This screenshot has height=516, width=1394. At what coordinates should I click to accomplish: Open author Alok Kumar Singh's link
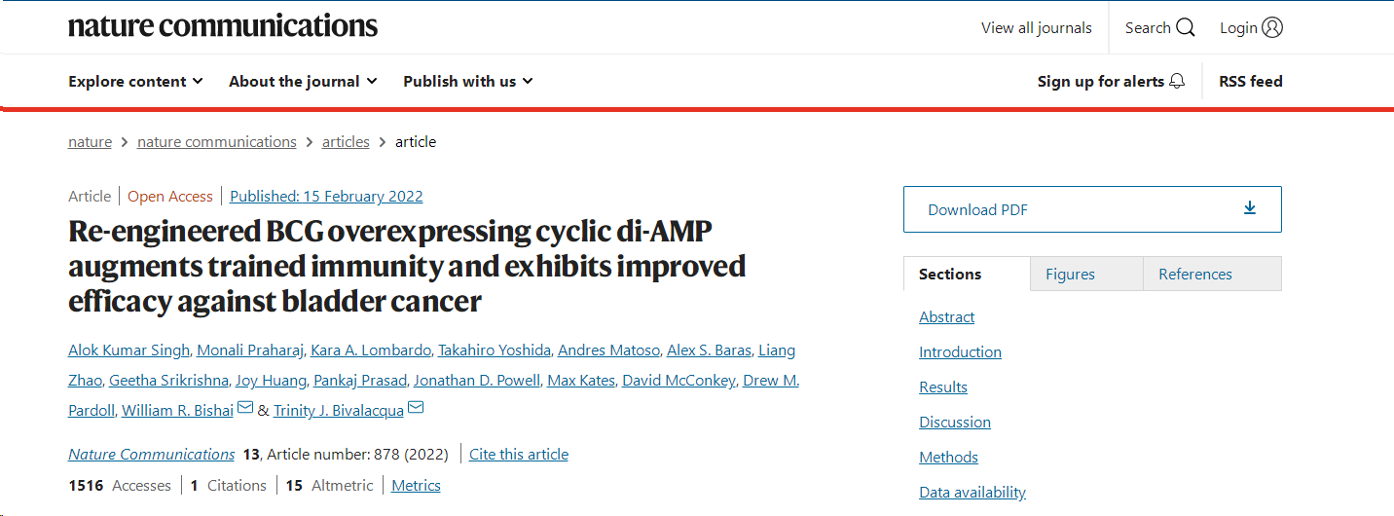click(128, 350)
